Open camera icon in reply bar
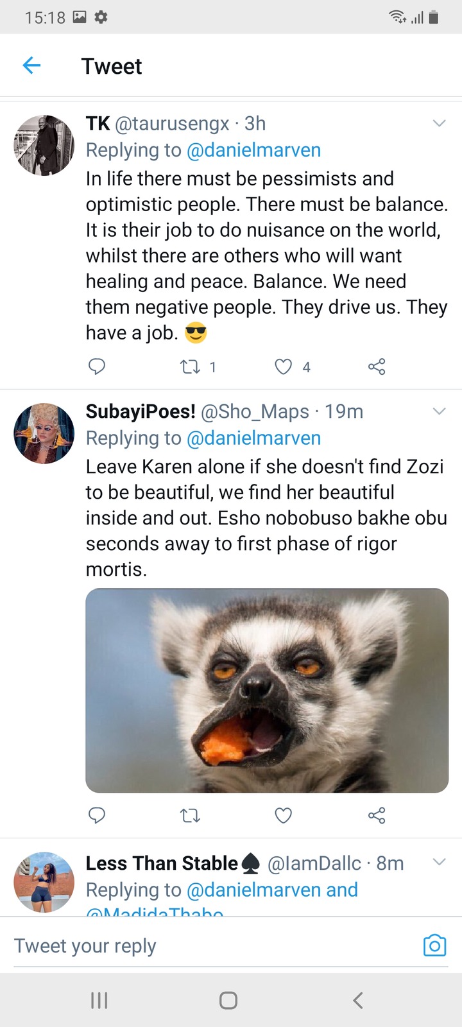The image size is (462, 1027). point(434,945)
